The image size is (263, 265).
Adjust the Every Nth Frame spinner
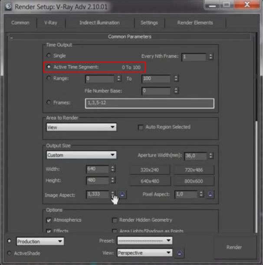pyautogui.click(x=210, y=56)
